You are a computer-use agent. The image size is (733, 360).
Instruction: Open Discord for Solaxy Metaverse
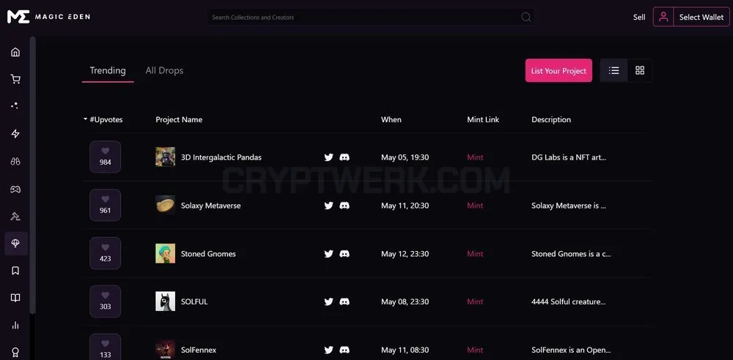coord(345,206)
